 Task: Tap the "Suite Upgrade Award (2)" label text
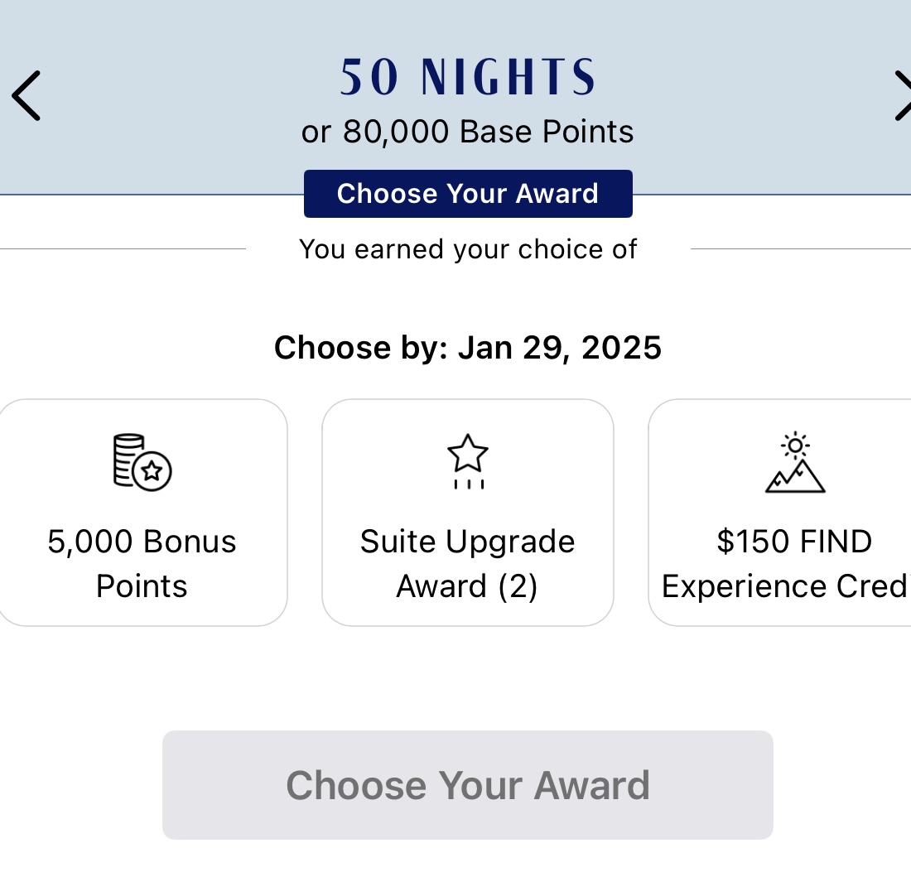(468, 564)
